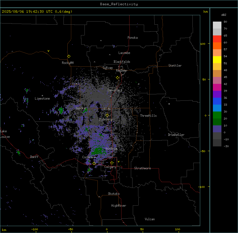Click the dBZ legend heading
Image resolution: width=238 pixels, height=233 pixels.
coord(224,15)
